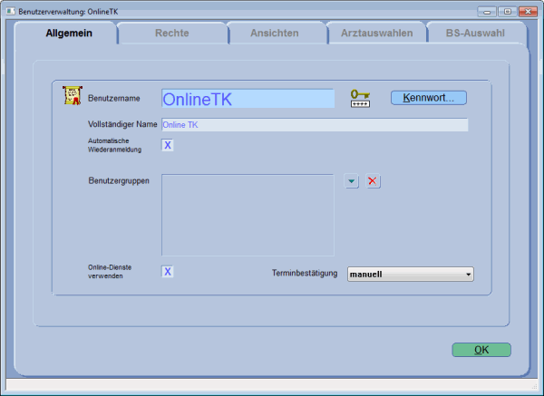The image size is (544, 396).
Task: Confirm with the OK button
Action: point(481,349)
